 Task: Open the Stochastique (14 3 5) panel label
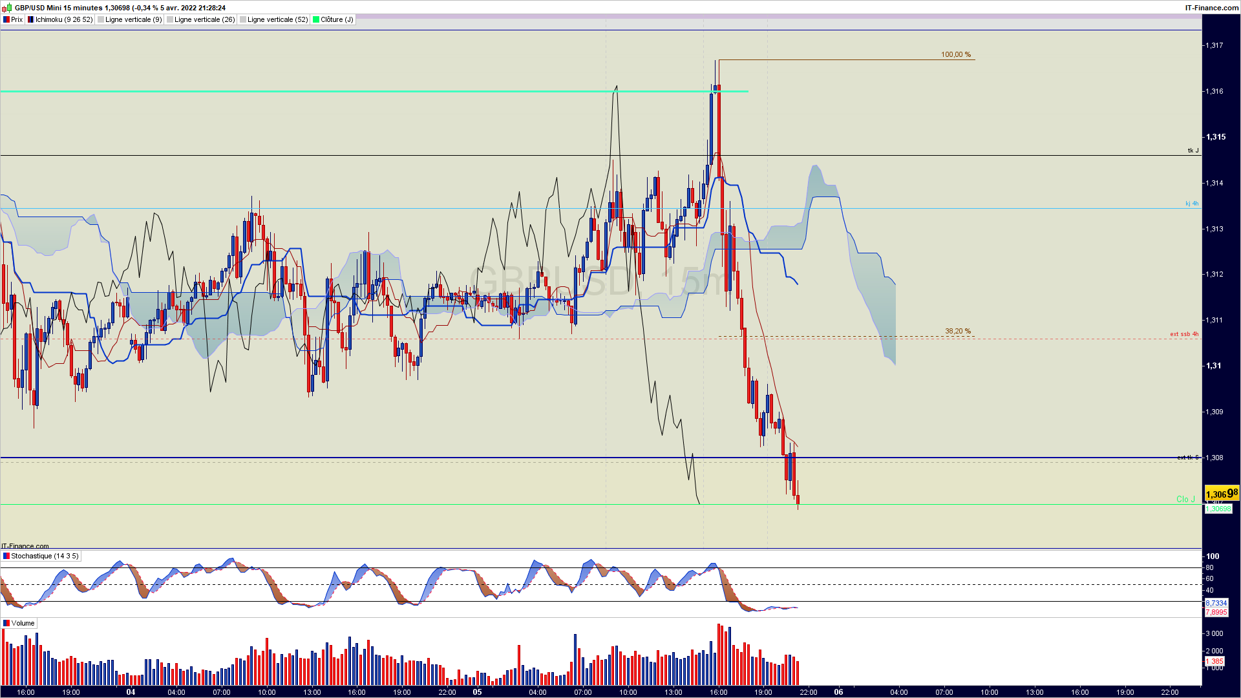coord(45,556)
